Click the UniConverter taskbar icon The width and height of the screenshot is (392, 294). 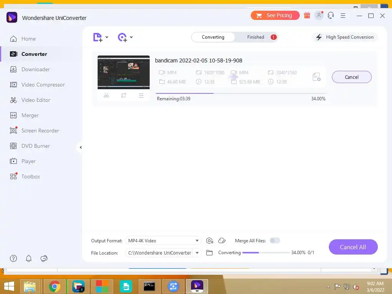pyautogui.click(x=197, y=286)
